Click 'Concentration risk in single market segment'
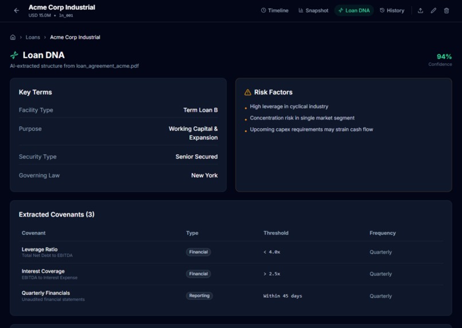 tap(302, 118)
